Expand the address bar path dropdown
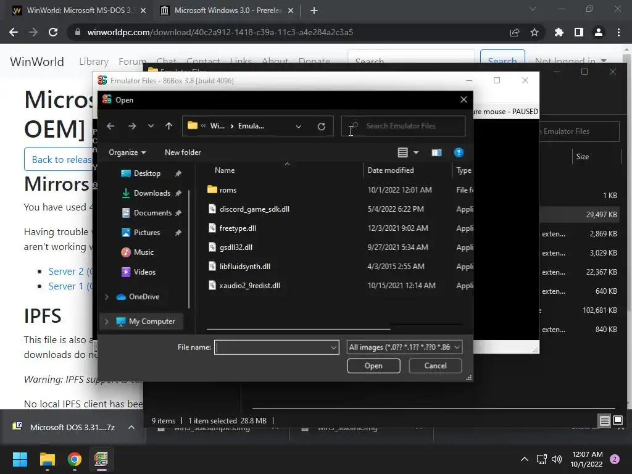This screenshot has width=632, height=474. (299, 127)
